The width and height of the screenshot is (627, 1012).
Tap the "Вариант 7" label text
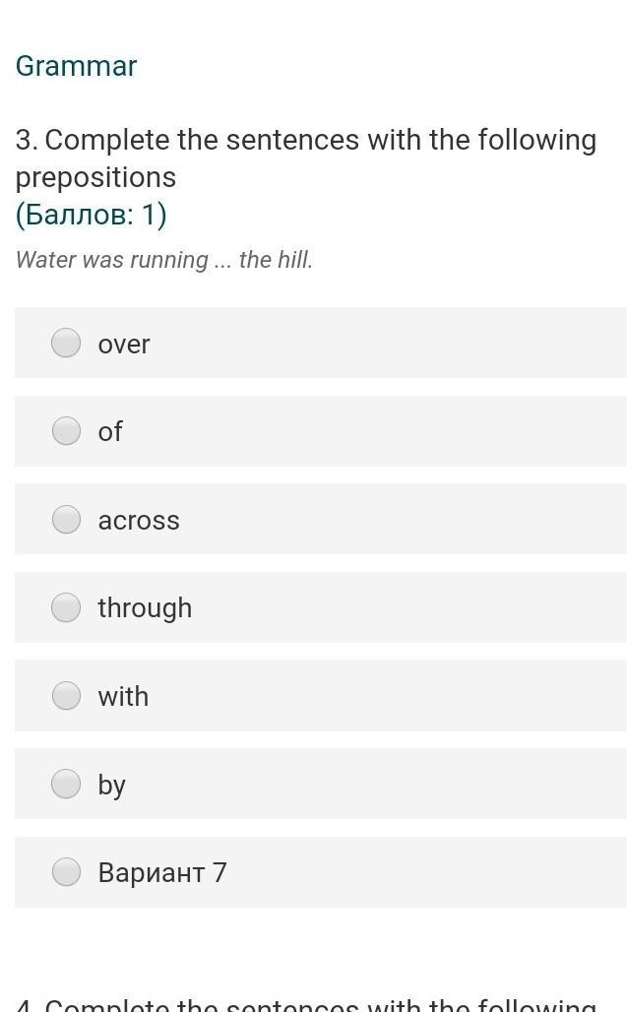(x=162, y=873)
